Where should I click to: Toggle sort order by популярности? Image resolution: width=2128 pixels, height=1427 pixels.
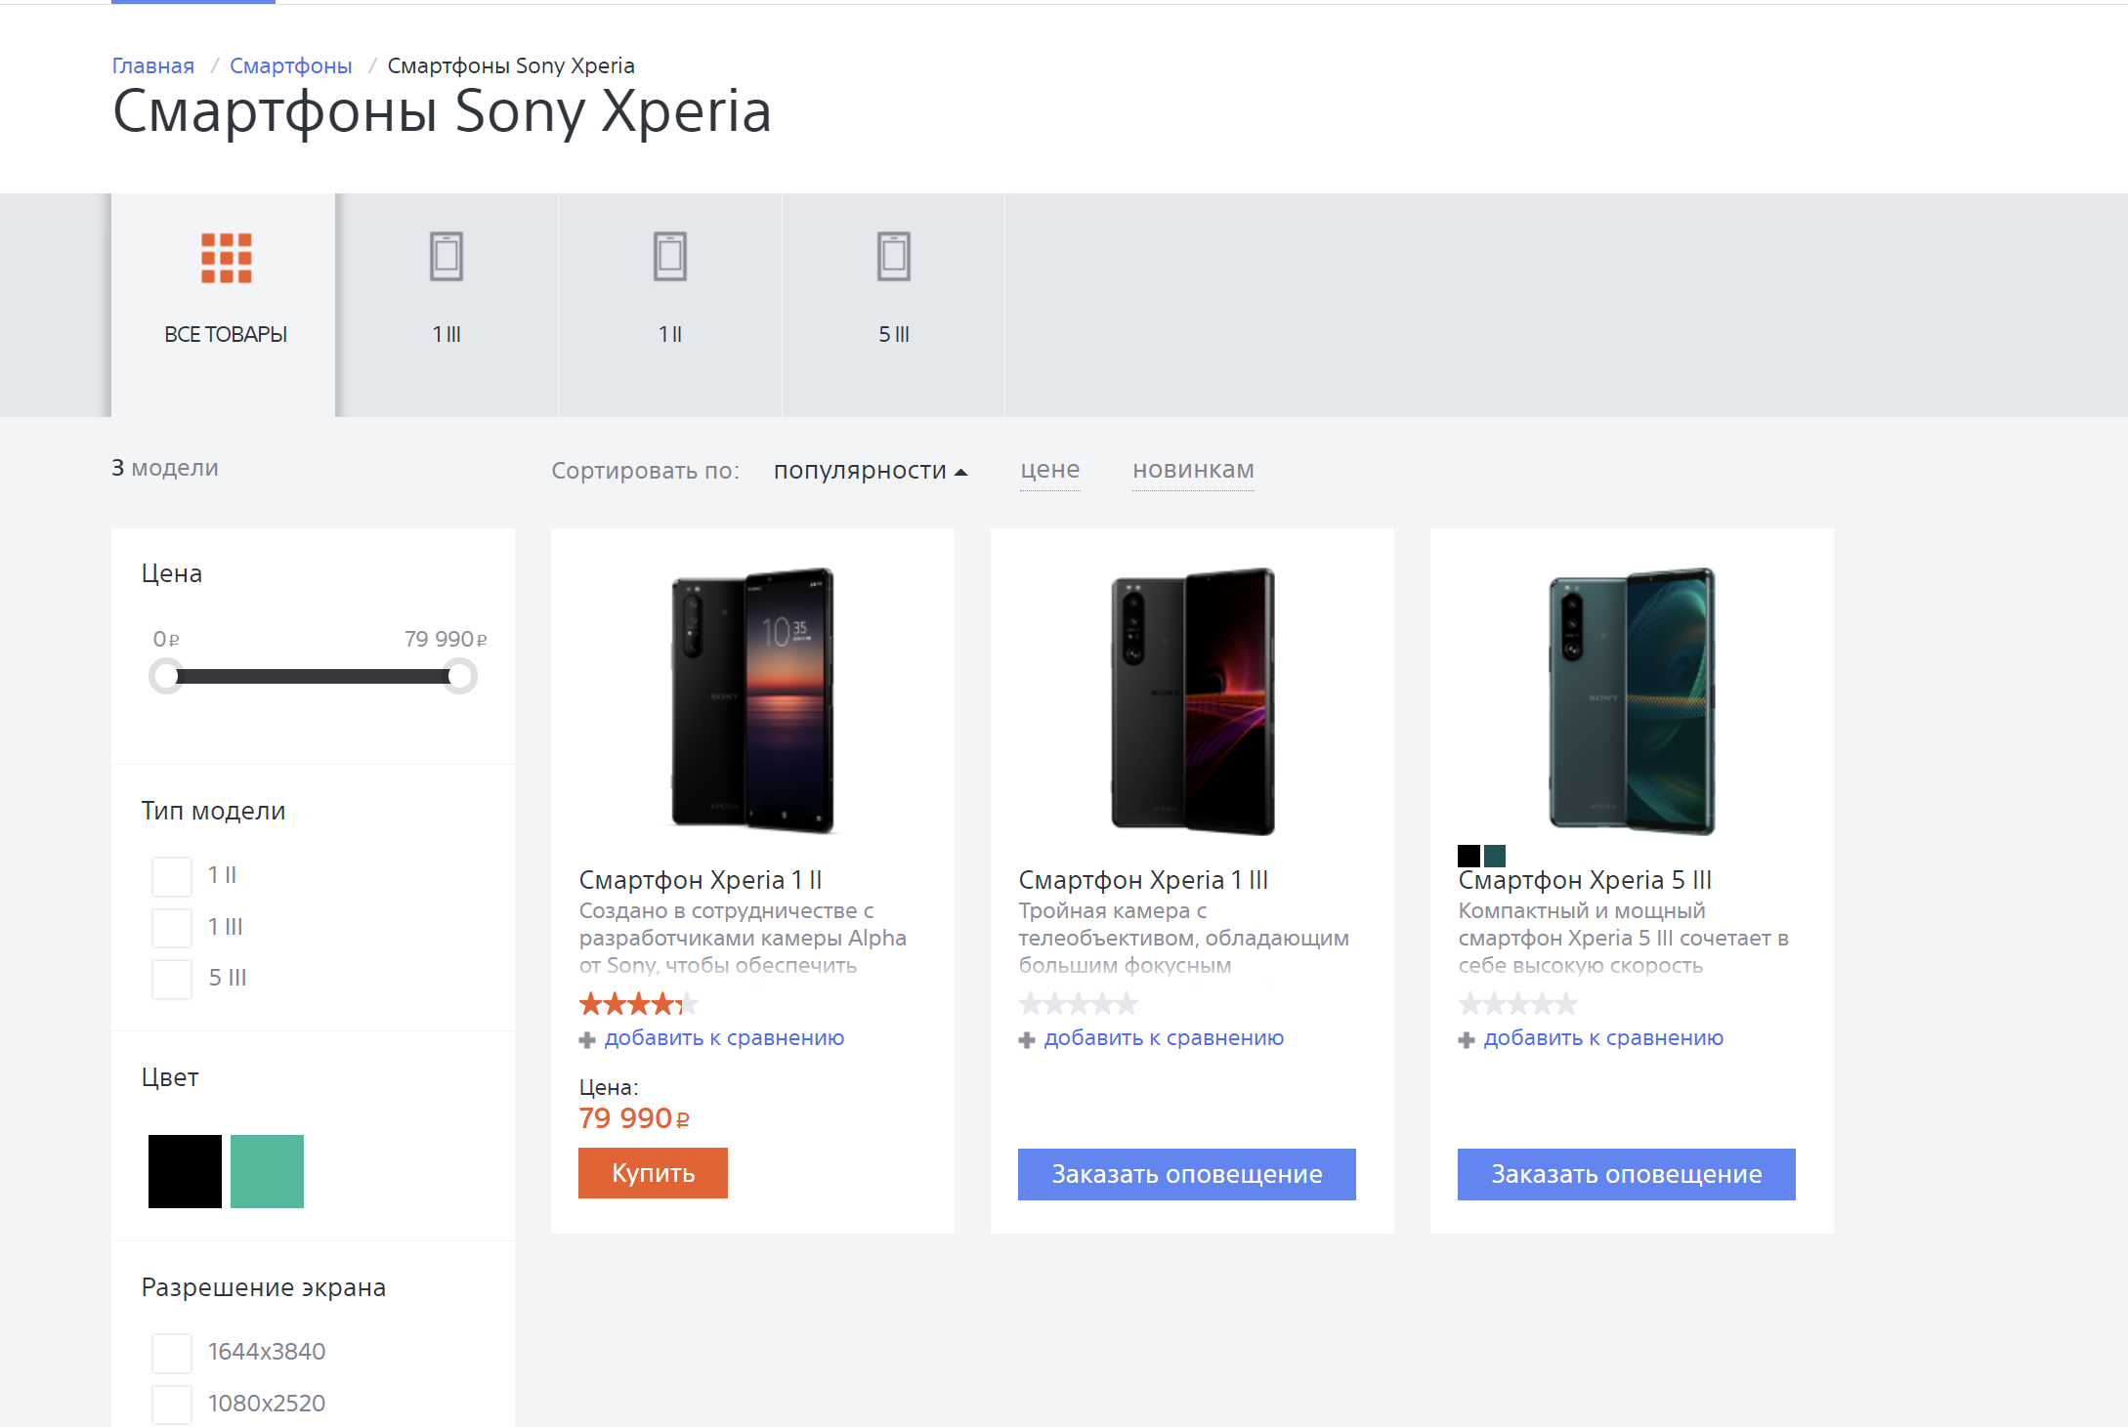tap(870, 471)
